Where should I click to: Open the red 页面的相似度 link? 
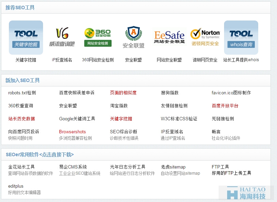coord(123,93)
